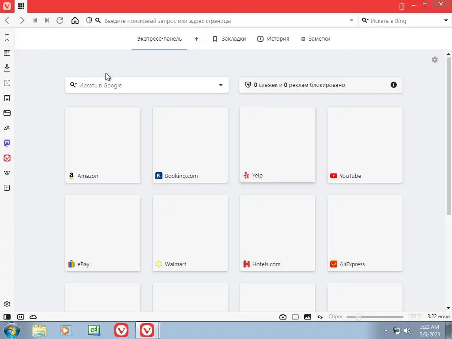Switch to the История tab
The width and height of the screenshot is (452, 339).
tap(273, 39)
